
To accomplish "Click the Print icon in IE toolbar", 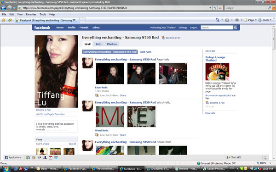I will click(237, 20).
